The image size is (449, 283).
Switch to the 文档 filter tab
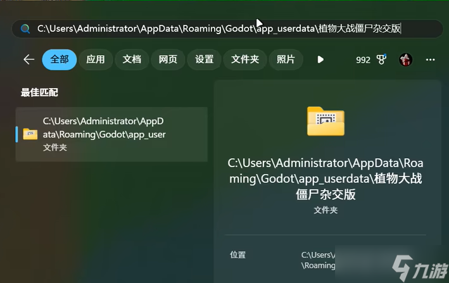click(x=132, y=60)
